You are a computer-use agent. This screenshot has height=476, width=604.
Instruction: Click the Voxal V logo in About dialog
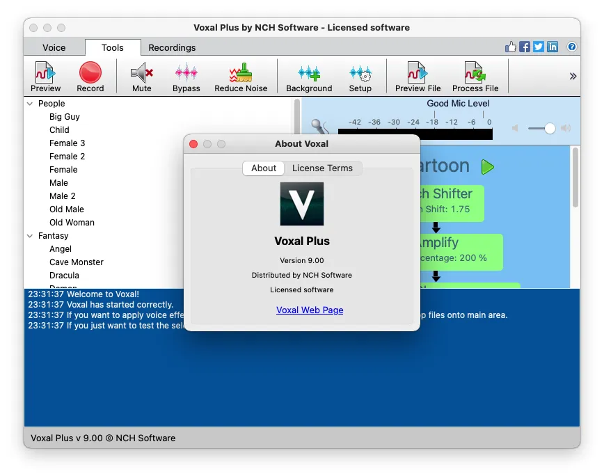[301, 204]
